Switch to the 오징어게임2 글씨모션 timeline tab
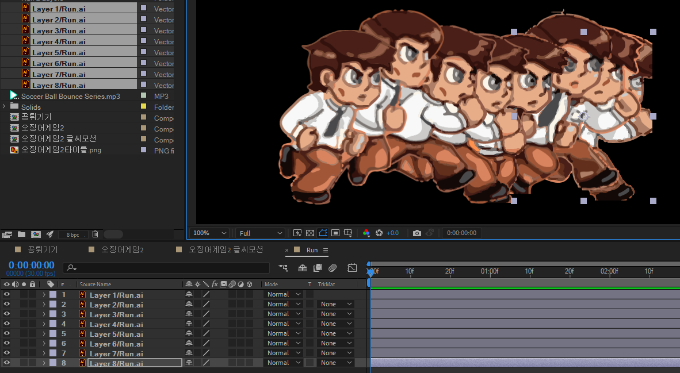 point(226,249)
